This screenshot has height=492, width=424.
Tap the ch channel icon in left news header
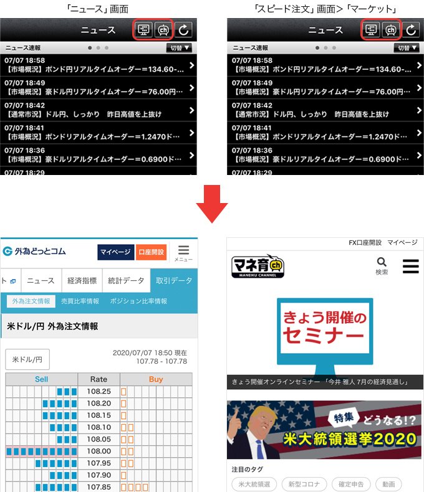point(164,29)
